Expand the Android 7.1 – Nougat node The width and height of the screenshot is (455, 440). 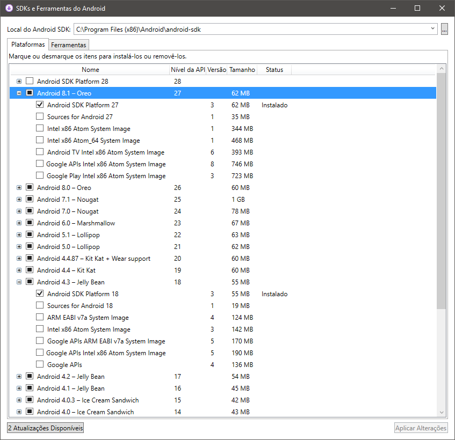[x=19, y=200]
